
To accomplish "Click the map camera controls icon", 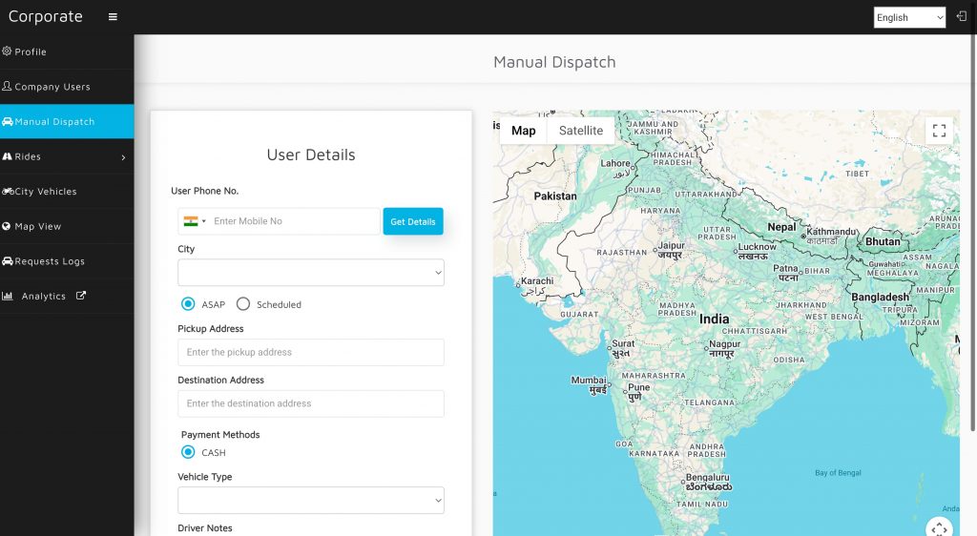I will coord(939,527).
